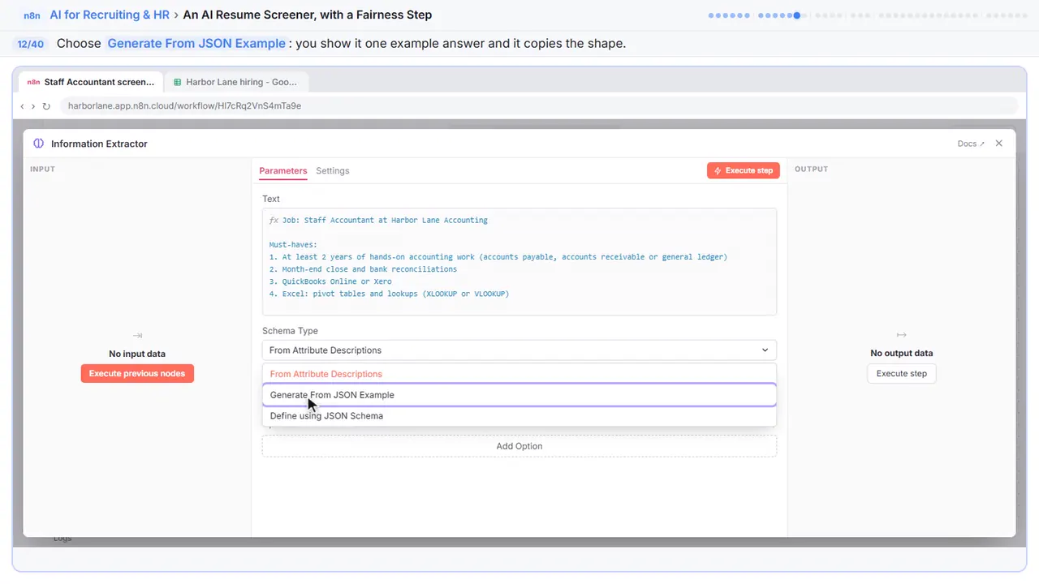Click the "No output data" message
The height and width of the screenshot is (584, 1039).
[x=902, y=354]
